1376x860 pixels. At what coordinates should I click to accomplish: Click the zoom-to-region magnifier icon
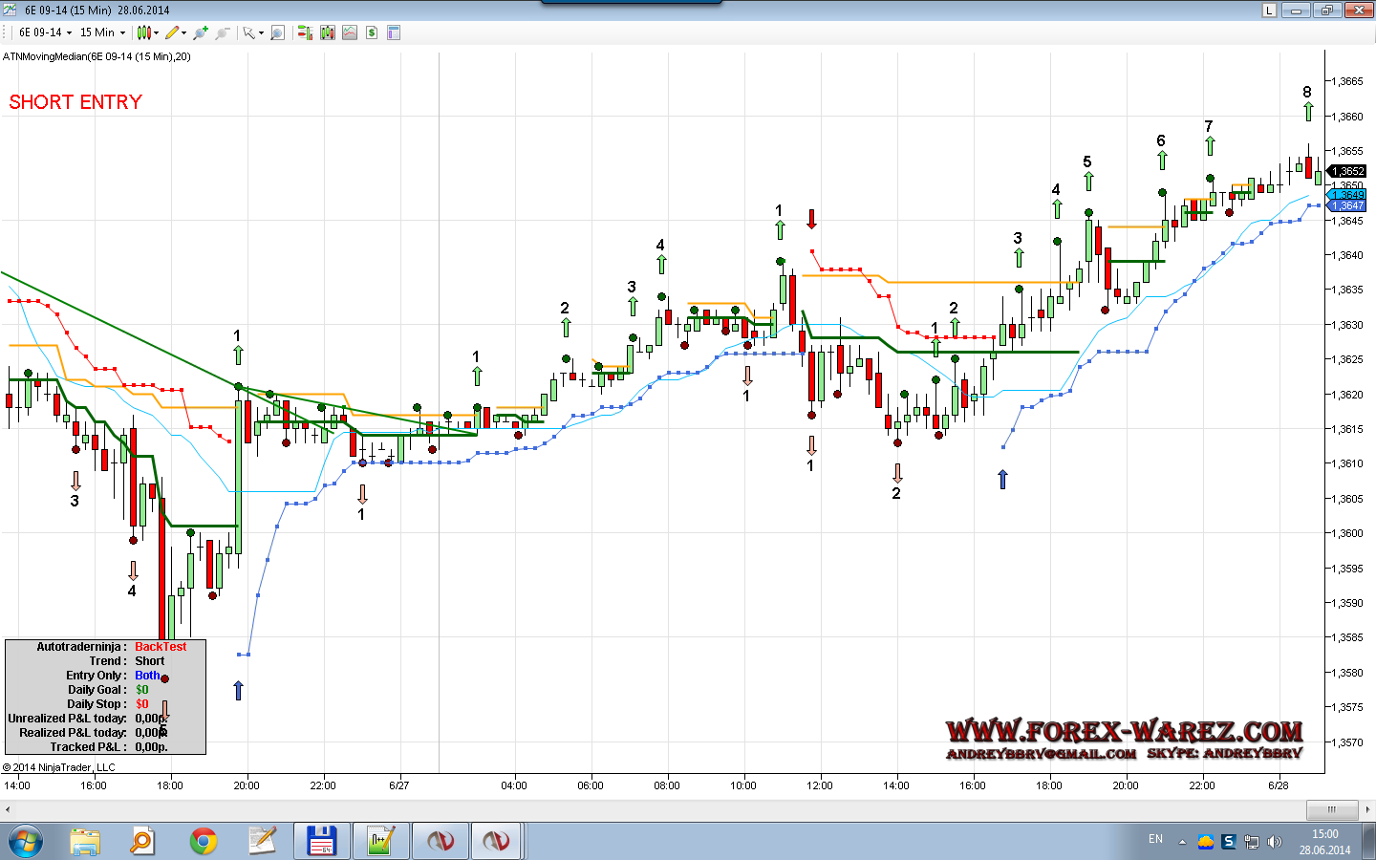277,32
